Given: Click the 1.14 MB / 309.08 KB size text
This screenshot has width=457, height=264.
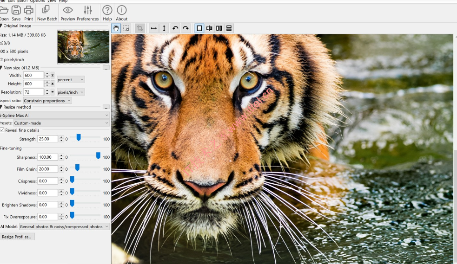Looking at the screenshot, I should point(27,35).
